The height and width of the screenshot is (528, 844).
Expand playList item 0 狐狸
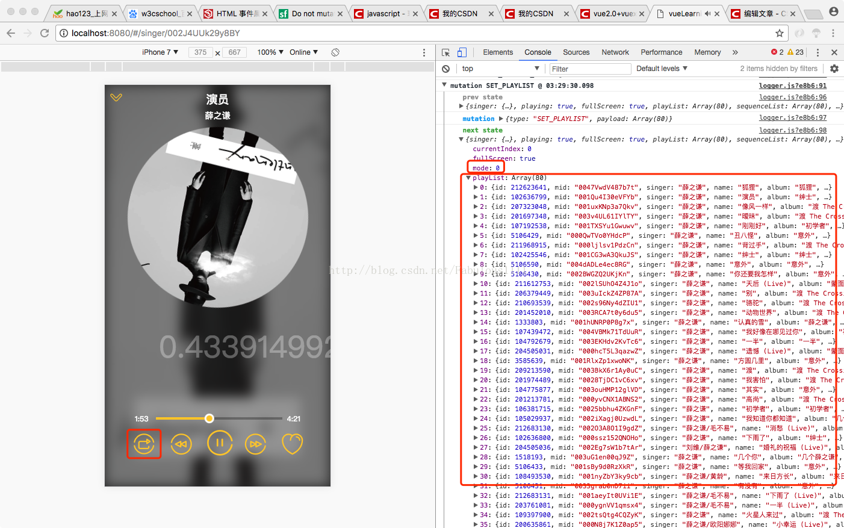pyautogui.click(x=476, y=187)
